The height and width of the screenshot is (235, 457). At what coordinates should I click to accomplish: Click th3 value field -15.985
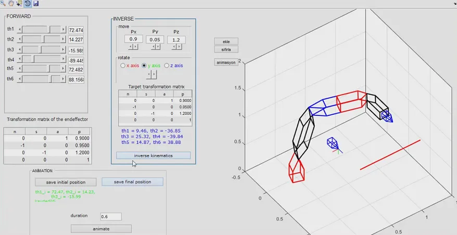(76, 50)
